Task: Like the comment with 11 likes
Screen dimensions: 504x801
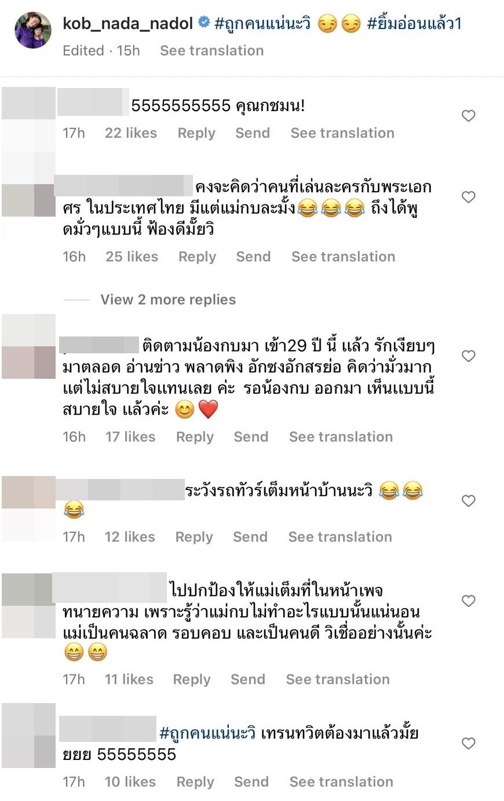Action: [x=468, y=601]
